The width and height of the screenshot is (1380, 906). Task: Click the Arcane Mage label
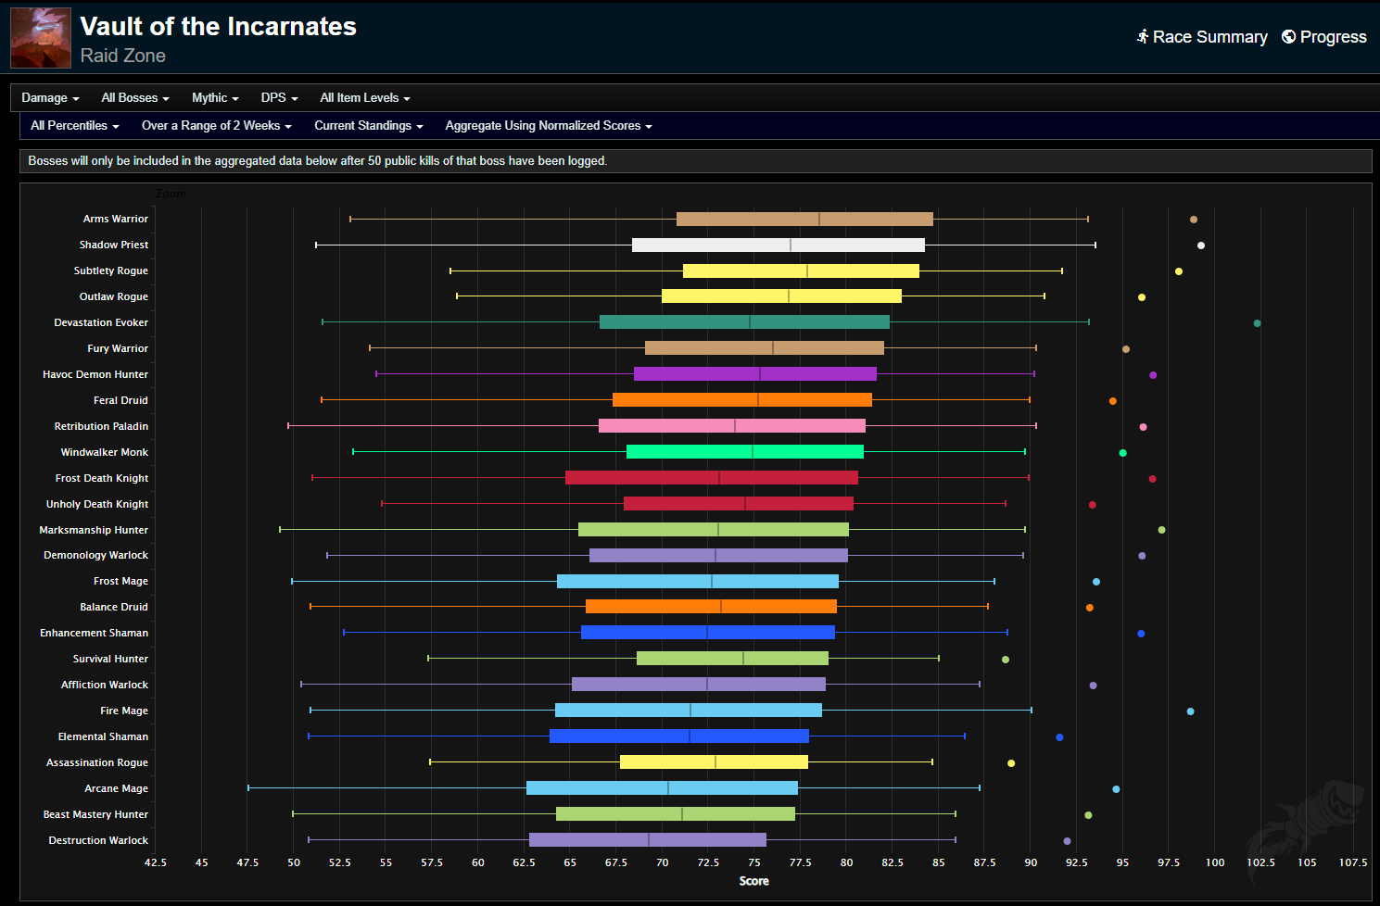coord(117,788)
